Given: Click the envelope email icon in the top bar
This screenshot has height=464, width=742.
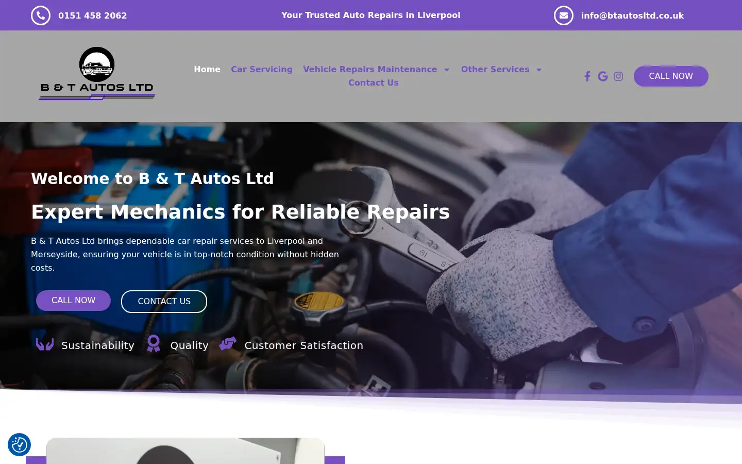Looking at the screenshot, I should tap(564, 15).
